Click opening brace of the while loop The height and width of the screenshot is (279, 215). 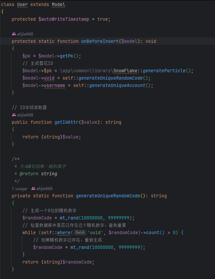pos(182,232)
